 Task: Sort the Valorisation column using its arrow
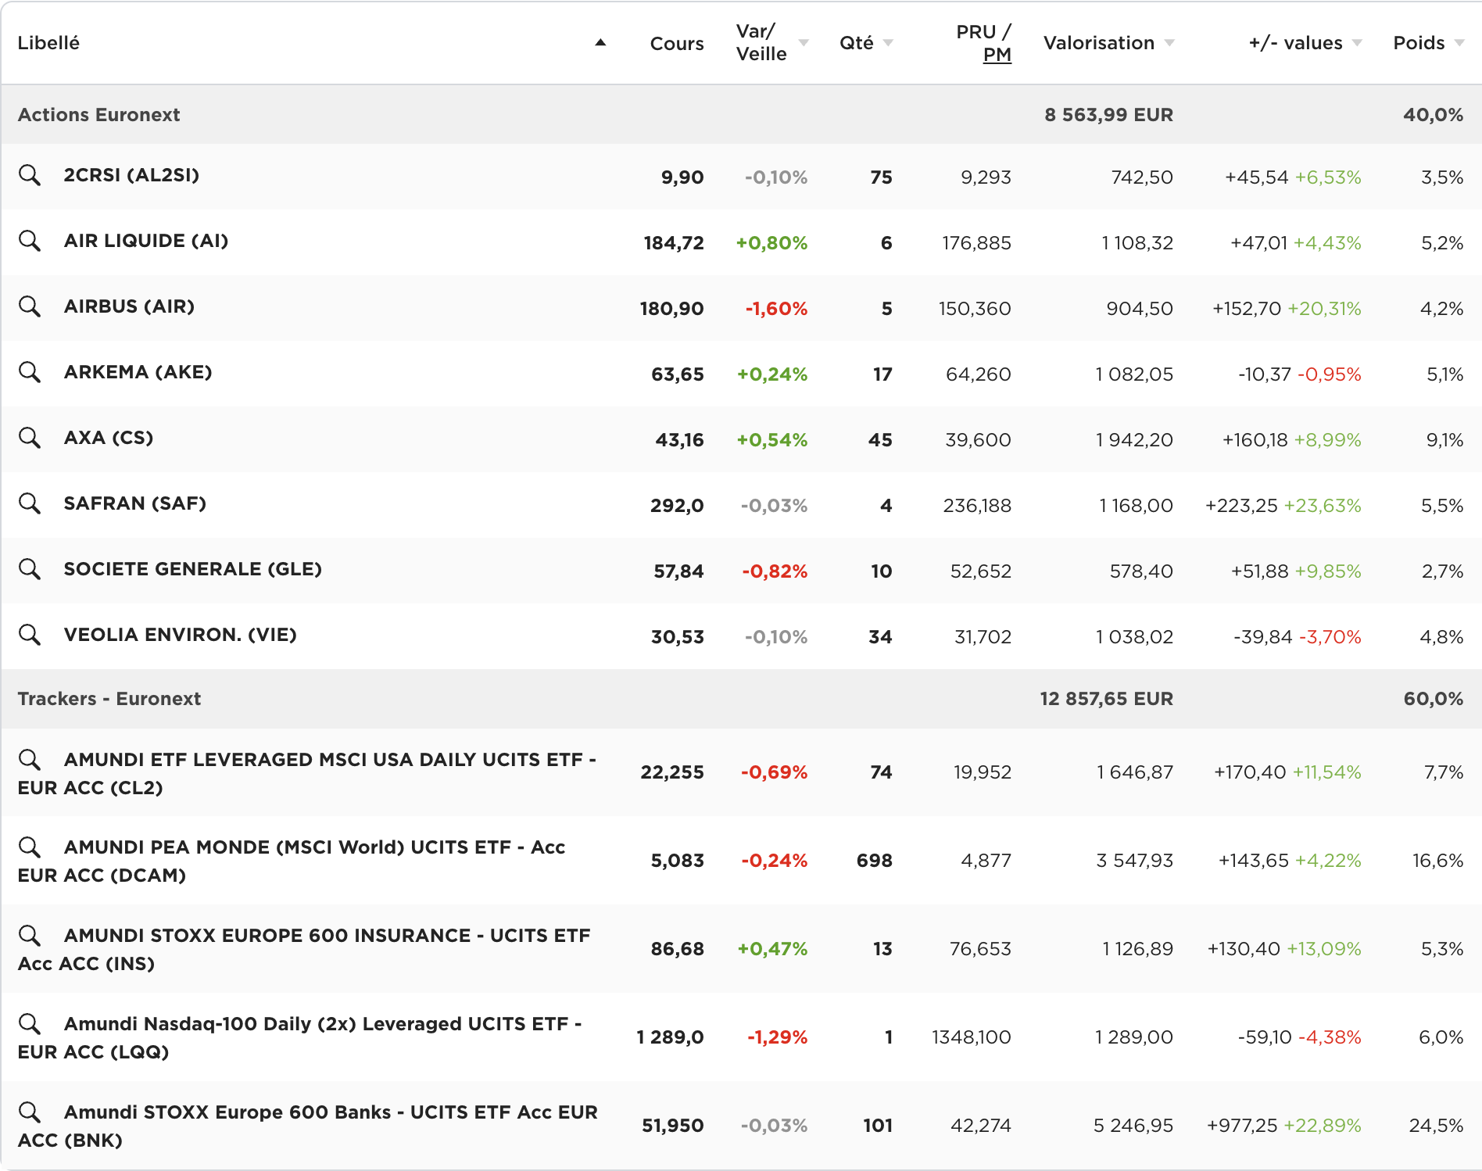pos(1169,43)
